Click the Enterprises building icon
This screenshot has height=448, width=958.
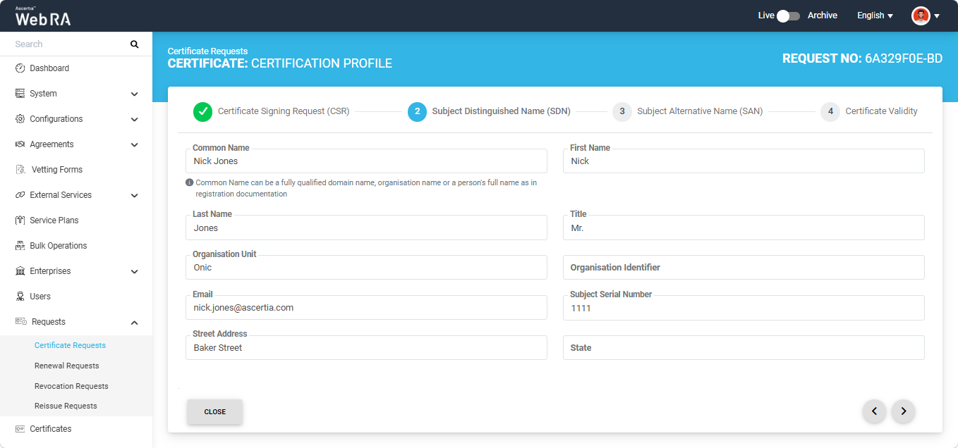tap(20, 271)
